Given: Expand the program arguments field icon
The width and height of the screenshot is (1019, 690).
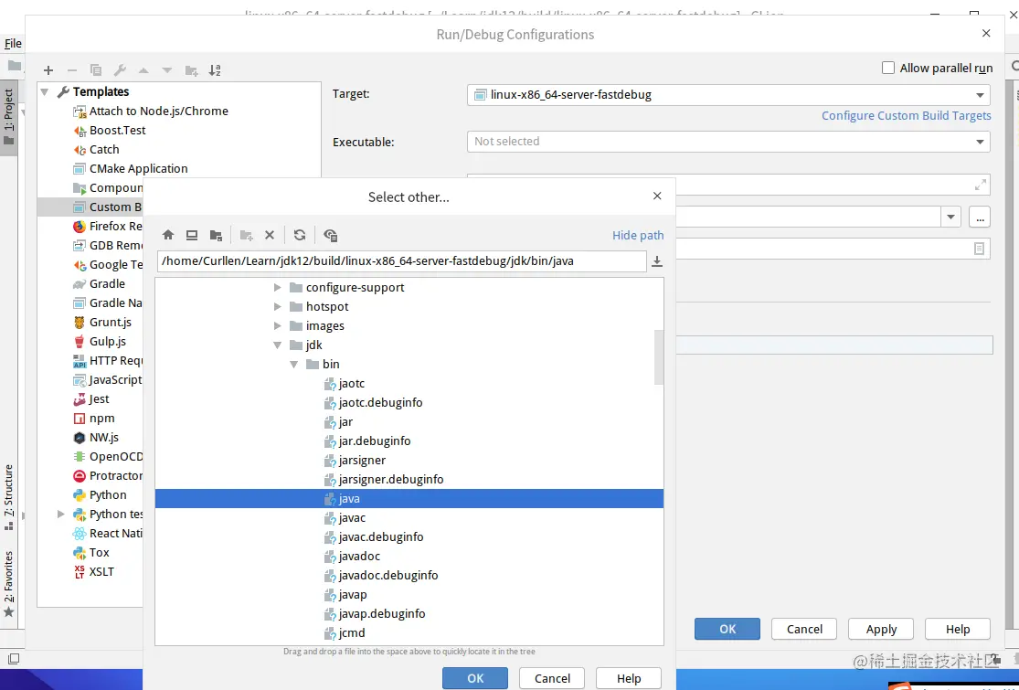Looking at the screenshot, I should pos(981,186).
